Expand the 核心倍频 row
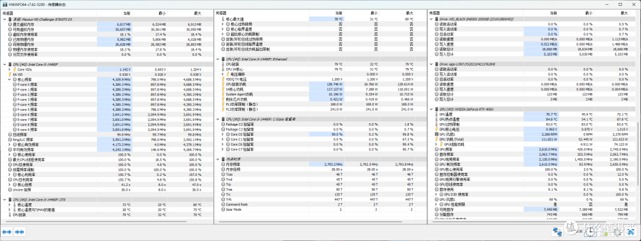The image size is (641, 241). coord(9,184)
